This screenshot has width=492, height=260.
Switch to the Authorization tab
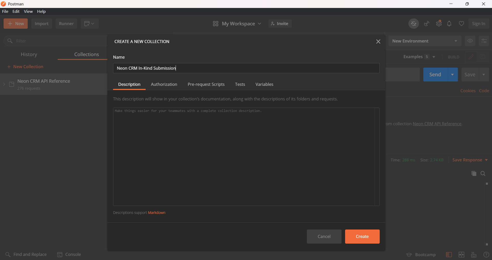pyautogui.click(x=164, y=84)
